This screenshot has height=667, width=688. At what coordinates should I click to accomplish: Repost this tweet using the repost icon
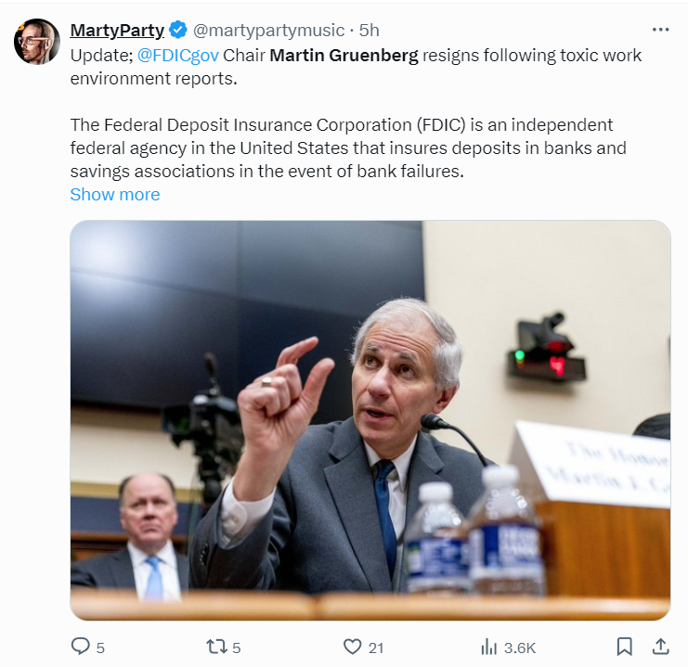click(215, 647)
